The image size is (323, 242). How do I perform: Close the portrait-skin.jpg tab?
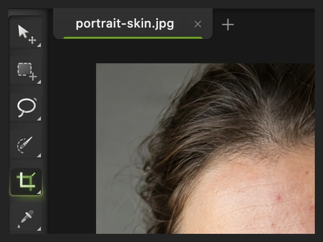(198, 25)
